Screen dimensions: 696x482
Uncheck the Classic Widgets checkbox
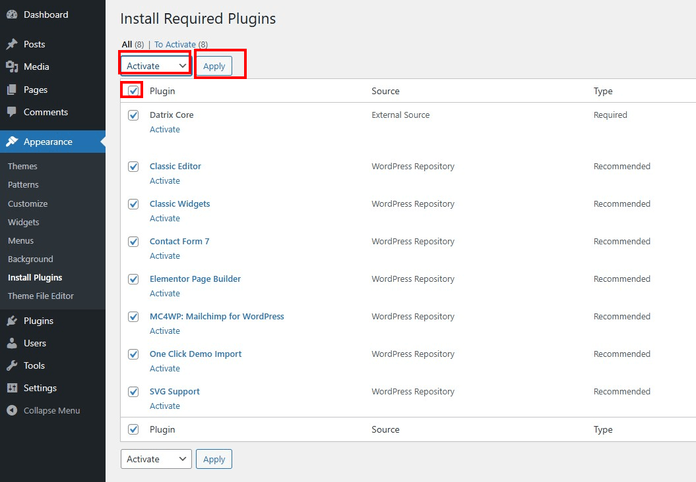coord(133,204)
